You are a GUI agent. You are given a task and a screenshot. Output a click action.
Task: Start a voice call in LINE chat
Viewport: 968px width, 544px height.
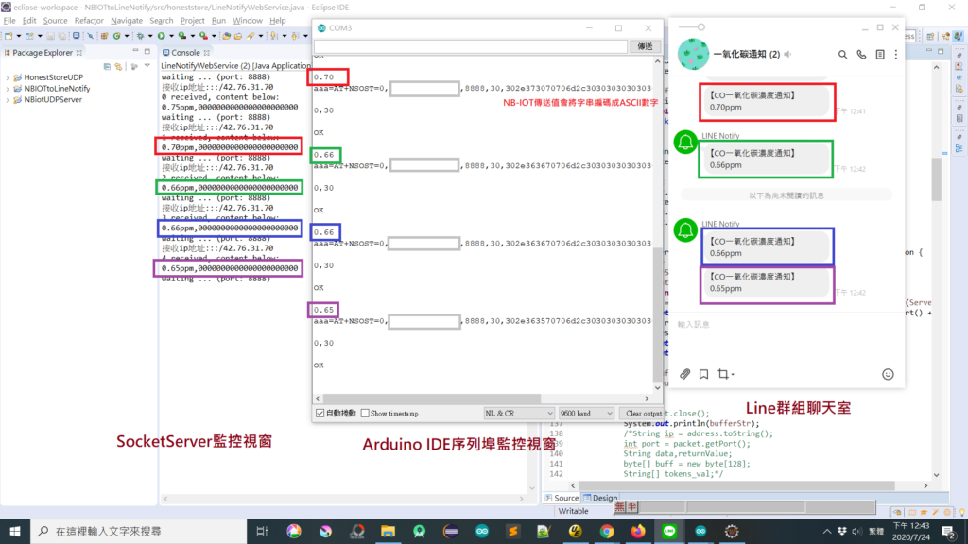[861, 55]
